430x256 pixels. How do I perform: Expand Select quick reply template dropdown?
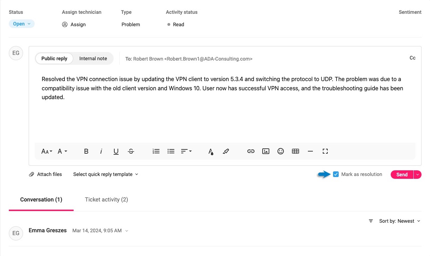coord(105,174)
